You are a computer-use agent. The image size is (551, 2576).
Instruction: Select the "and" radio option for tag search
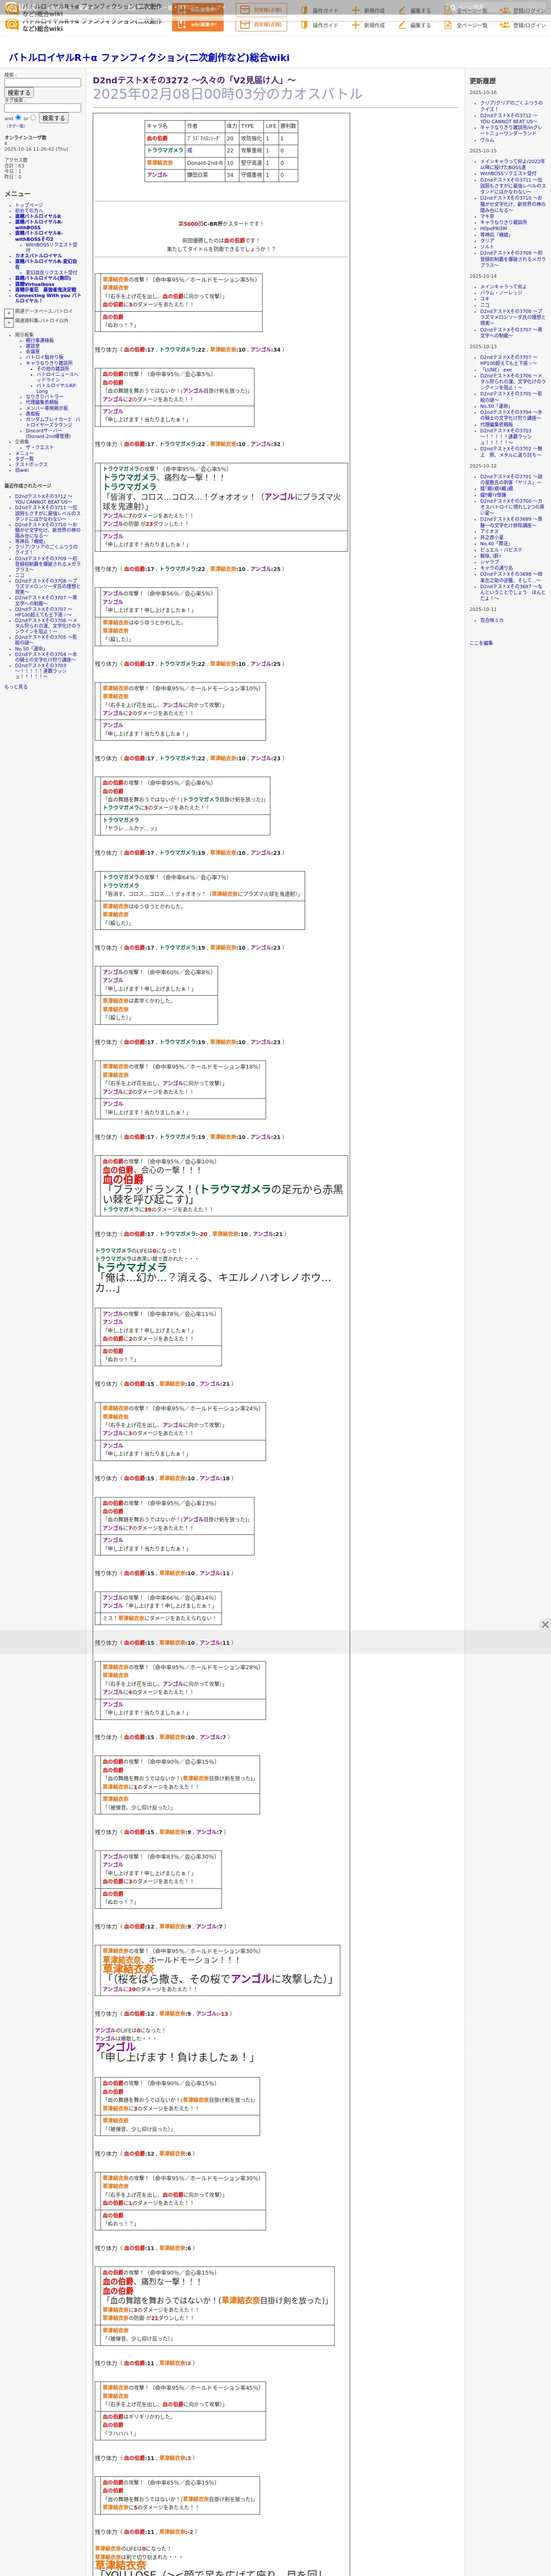point(18,117)
